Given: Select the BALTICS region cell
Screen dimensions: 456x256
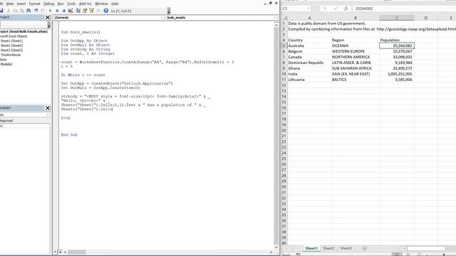Looking at the screenshot, I should 356,80.
